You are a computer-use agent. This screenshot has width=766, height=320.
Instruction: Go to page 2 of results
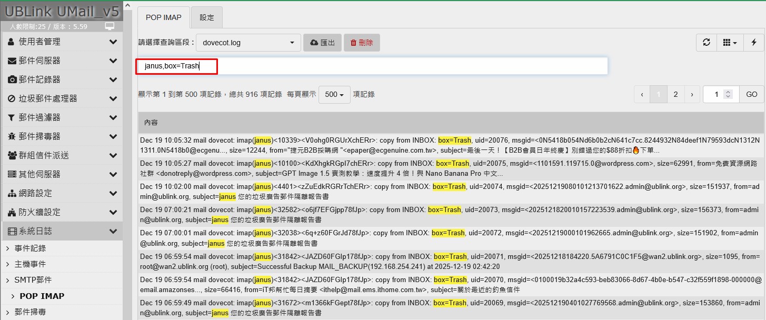[x=675, y=95]
